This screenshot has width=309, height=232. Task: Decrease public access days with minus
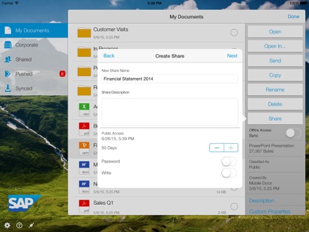click(217, 148)
